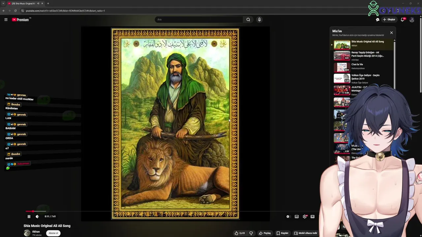Open the site info icon in address bar
Screen dimensions: 422x237
point(22,11)
